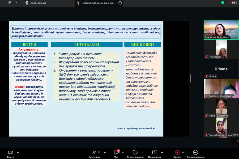Open the Чат chat panel
This screenshot has height=159, width=239.
[x=116, y=154]
